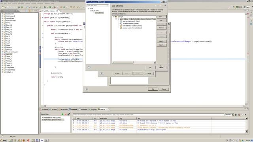Switch to the Console tab

pyautogui.click(x=73, y=110)
